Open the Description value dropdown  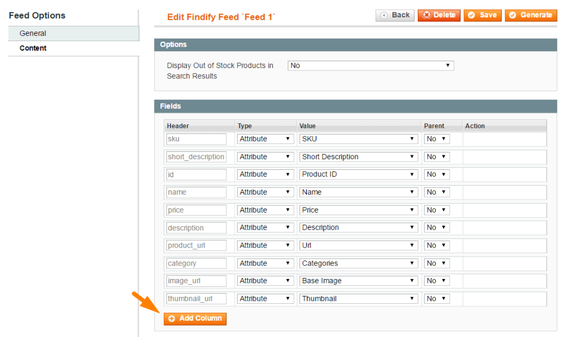click(359, 227)
